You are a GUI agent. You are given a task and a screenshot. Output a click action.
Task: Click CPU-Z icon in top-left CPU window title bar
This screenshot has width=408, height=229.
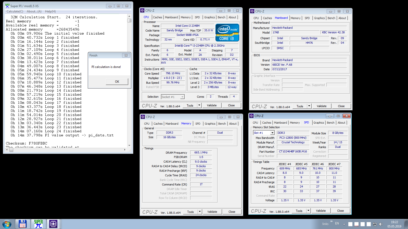click(142, 10)
